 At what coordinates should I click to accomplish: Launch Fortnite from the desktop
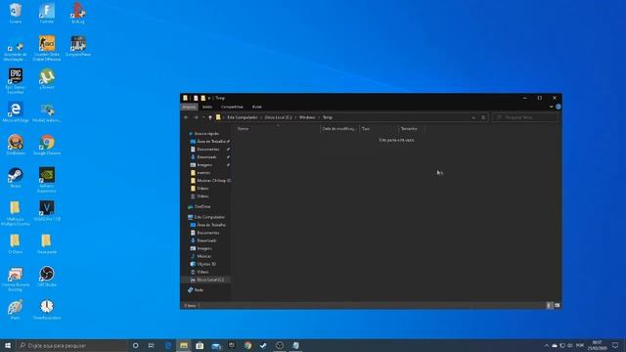tap(47, 13)
